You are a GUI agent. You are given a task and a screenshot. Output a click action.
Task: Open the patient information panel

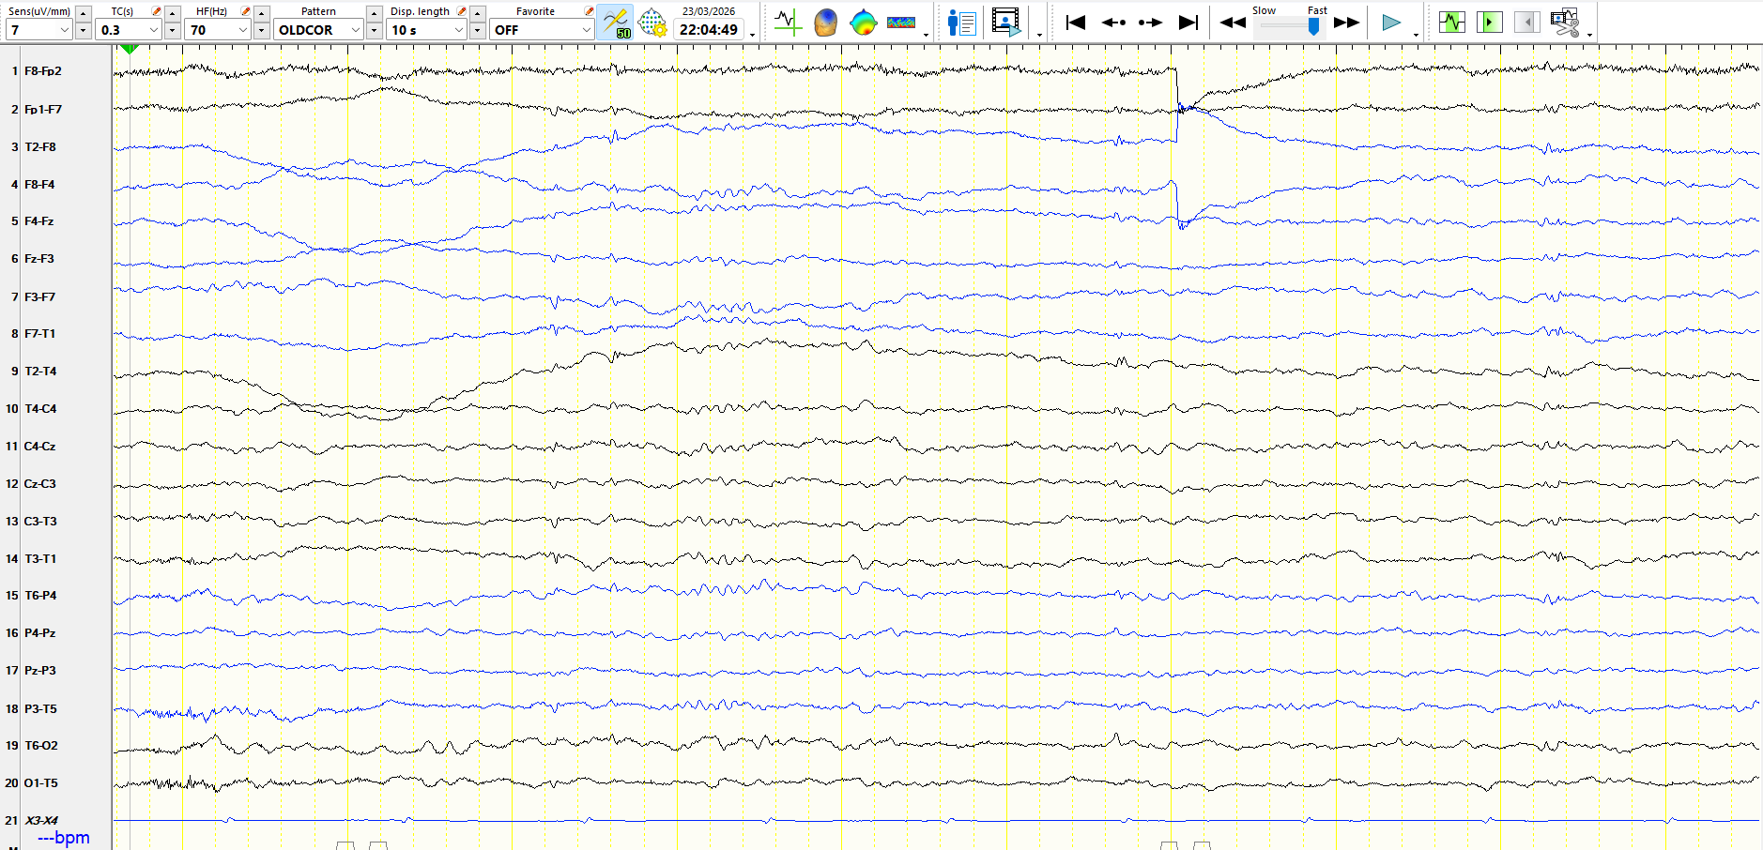961,23
